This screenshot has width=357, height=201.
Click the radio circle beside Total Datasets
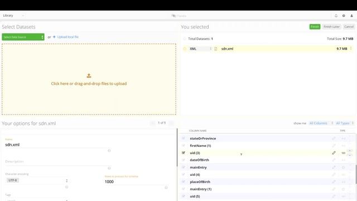coord(185,39)
